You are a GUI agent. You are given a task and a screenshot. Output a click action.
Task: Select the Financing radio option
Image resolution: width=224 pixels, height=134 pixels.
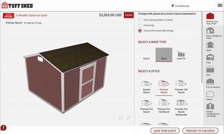point(146,25)
